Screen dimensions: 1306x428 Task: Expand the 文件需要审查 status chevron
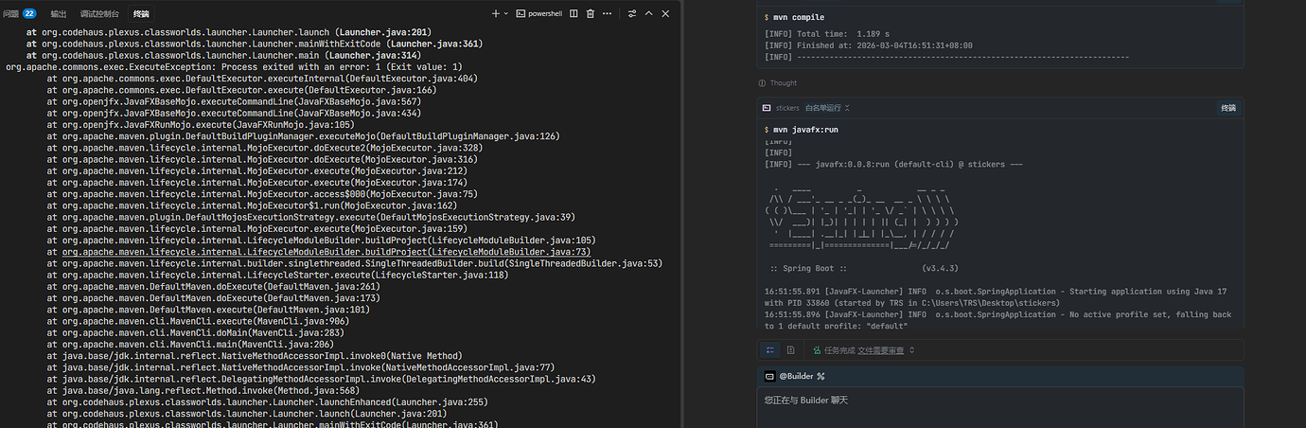pos(911,350)
